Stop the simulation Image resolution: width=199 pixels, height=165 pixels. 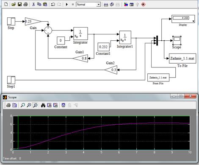pyautogui.click(x=73, y=4)
